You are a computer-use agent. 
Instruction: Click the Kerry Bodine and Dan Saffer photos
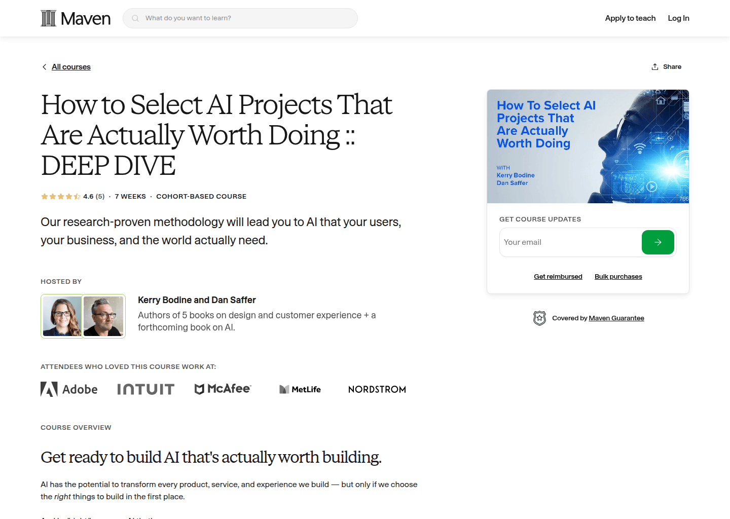[x=83, y=316]
